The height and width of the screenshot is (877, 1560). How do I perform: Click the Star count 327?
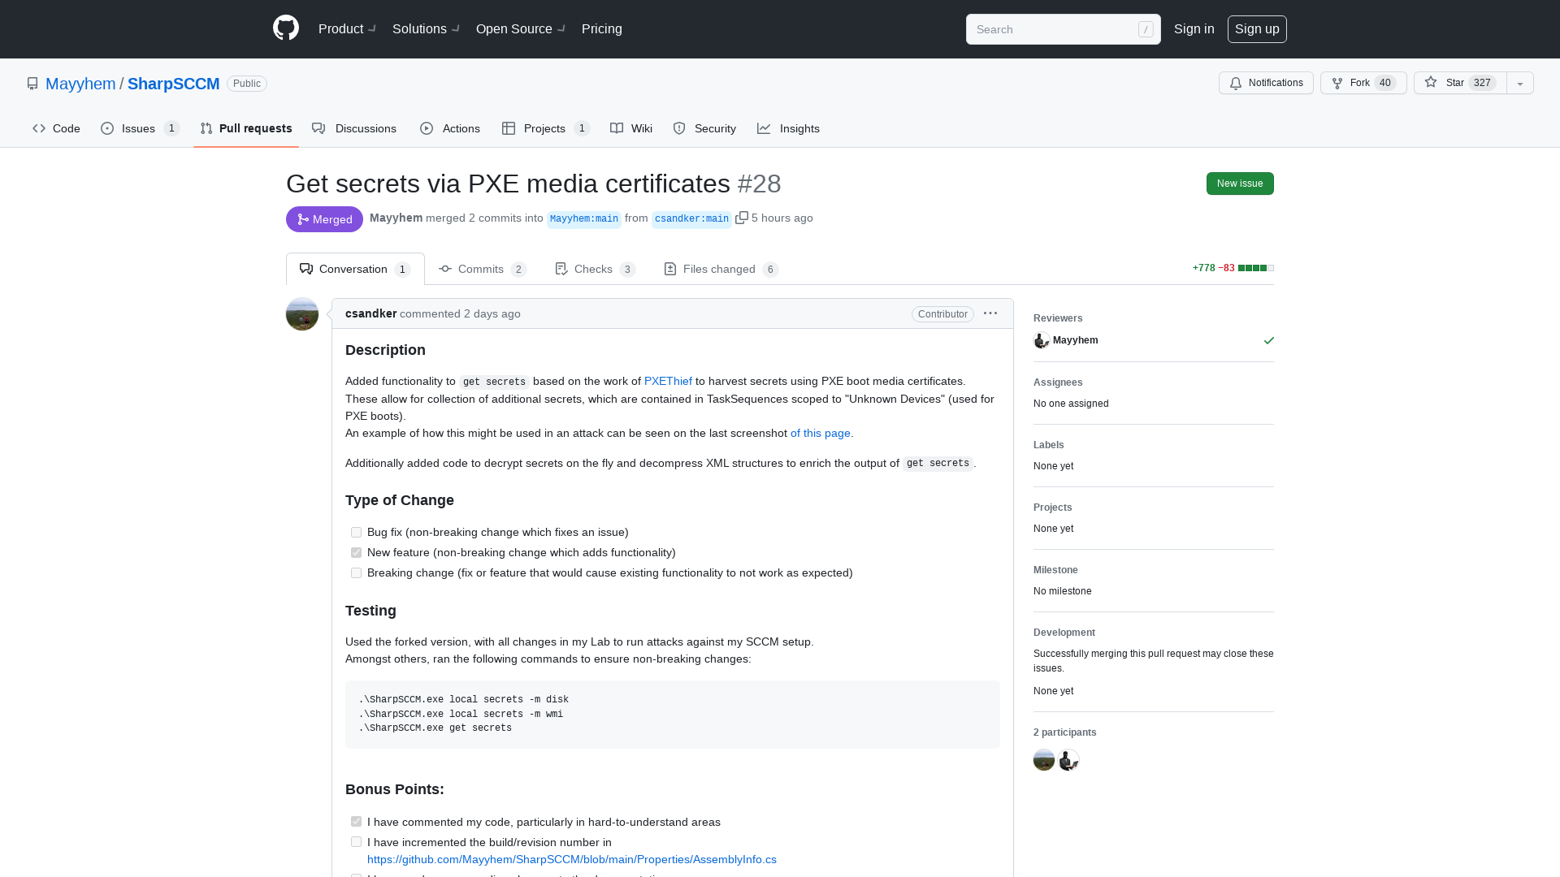tap(1482, 83)
